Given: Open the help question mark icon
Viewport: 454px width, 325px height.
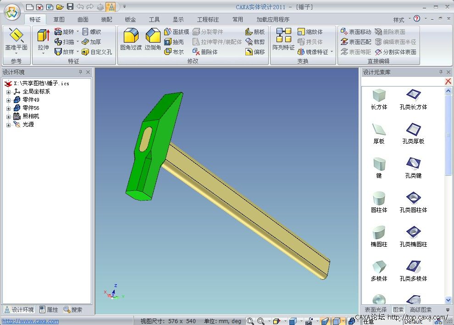Looking at the screenshot, I should point(417,19).
